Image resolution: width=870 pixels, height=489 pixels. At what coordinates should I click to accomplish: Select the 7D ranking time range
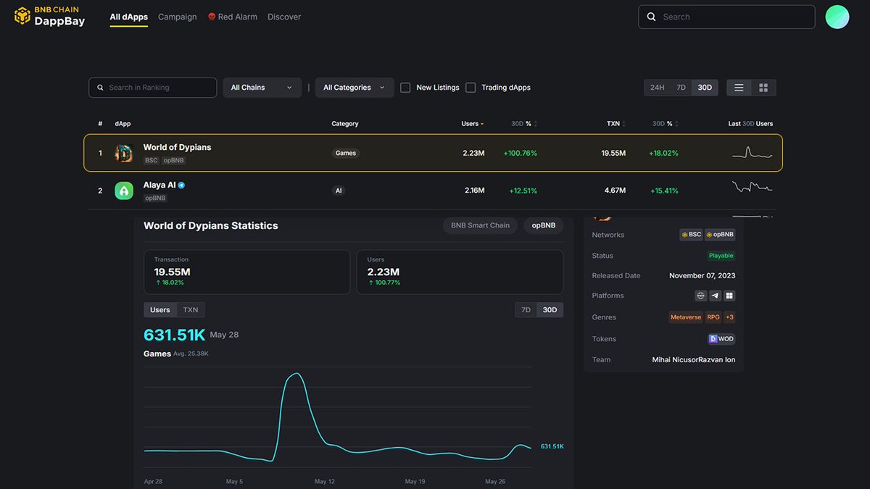point(681,88)
